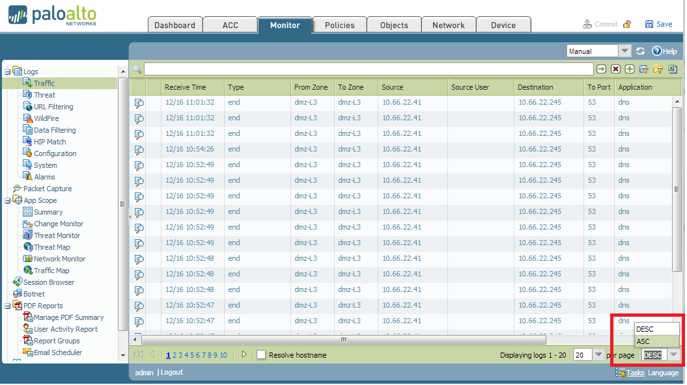Open log details for the 12/16 10:54:26 row
Viewport: 687px width, 385px height.
point(139,150)
